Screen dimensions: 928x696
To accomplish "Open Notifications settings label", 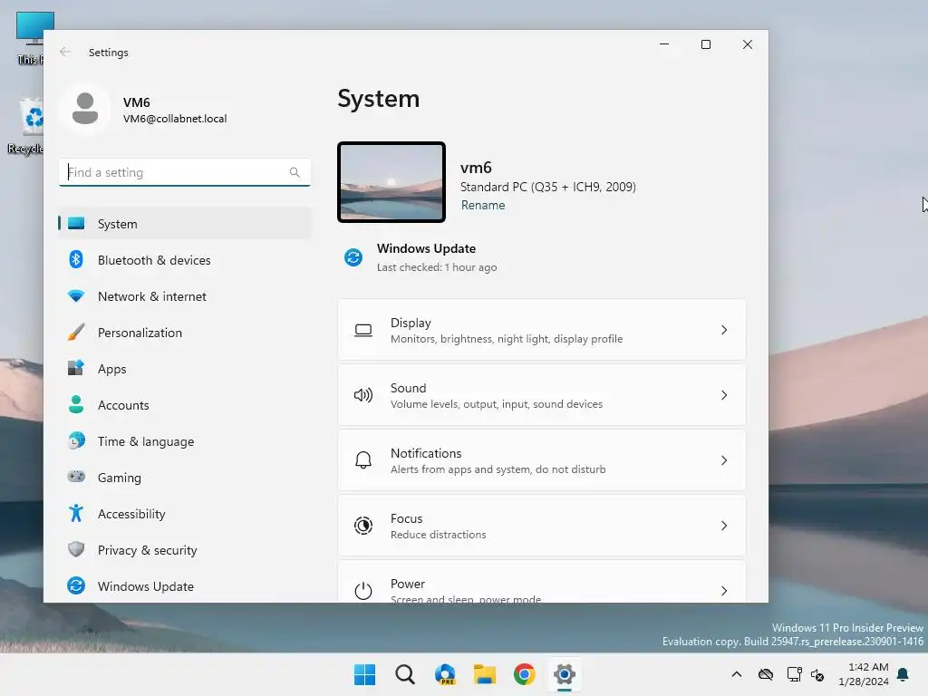I will pyautogui.click(x=426, y=453).
